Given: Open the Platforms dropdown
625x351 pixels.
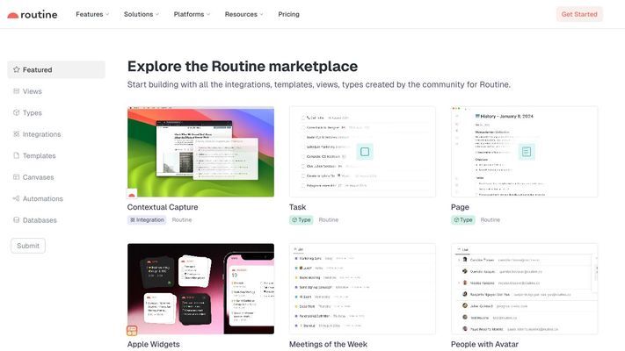Looking at the screenshot, I should (192, 14).
